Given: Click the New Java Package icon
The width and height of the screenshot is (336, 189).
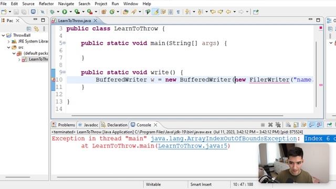Looking at the screenshot, I should coord(104,12).
